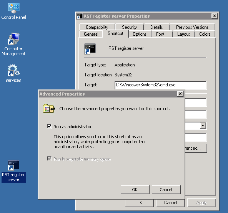Click the Target type Application text
Viewport: 228px width, 213px height.
(125, 65)
